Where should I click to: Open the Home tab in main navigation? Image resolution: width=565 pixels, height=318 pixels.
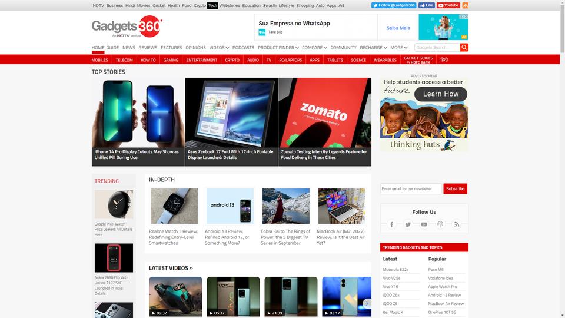coord(98,48)
